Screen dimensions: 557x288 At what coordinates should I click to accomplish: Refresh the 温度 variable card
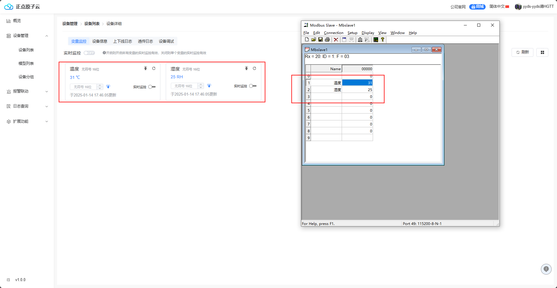point(154,68)
